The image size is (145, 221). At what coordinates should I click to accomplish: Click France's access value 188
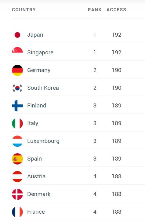(x=117, y=212)
